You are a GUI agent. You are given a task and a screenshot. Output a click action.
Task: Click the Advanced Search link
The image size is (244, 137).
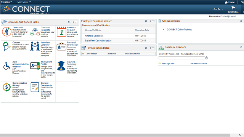199,64
